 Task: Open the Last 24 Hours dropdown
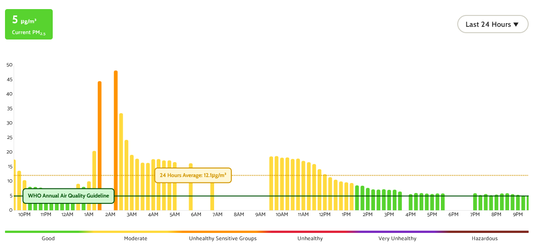492,25
